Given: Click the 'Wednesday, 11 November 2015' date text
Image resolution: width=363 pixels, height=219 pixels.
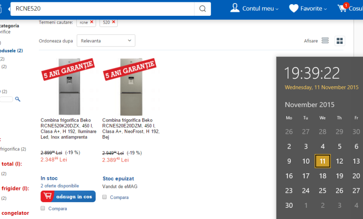Looking at the screenshot, I should [322, 88].
